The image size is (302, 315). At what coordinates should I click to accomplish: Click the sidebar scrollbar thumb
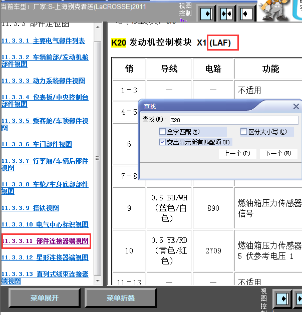[x=98, y=159]
